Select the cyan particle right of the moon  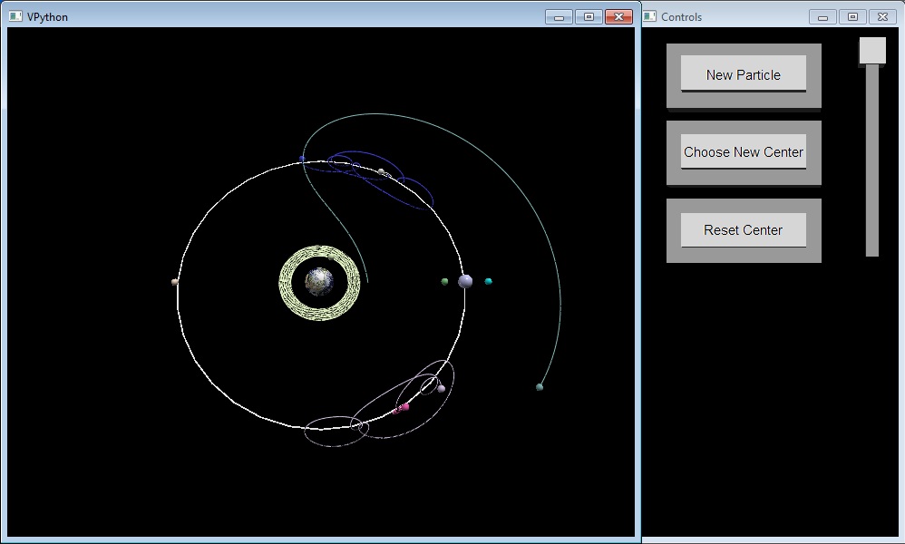488,282
